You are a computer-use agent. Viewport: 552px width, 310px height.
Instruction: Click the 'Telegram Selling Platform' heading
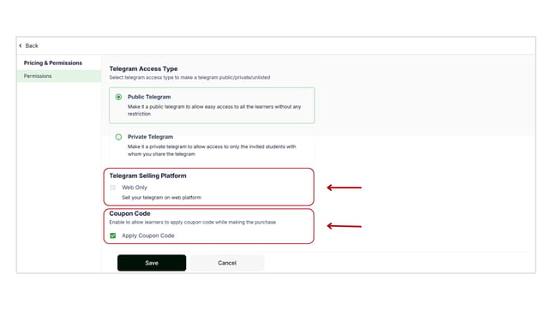tap(147, 176)
